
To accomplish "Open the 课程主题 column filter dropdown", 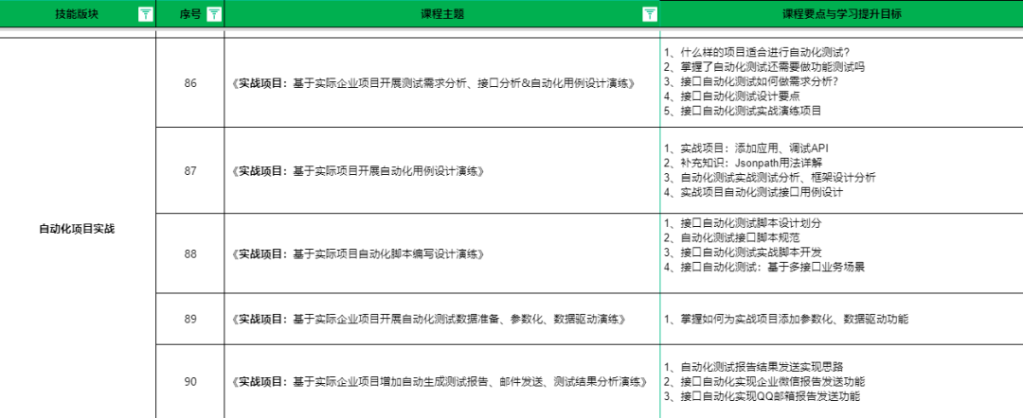I will pyautogui.click(x=649, y=14).
